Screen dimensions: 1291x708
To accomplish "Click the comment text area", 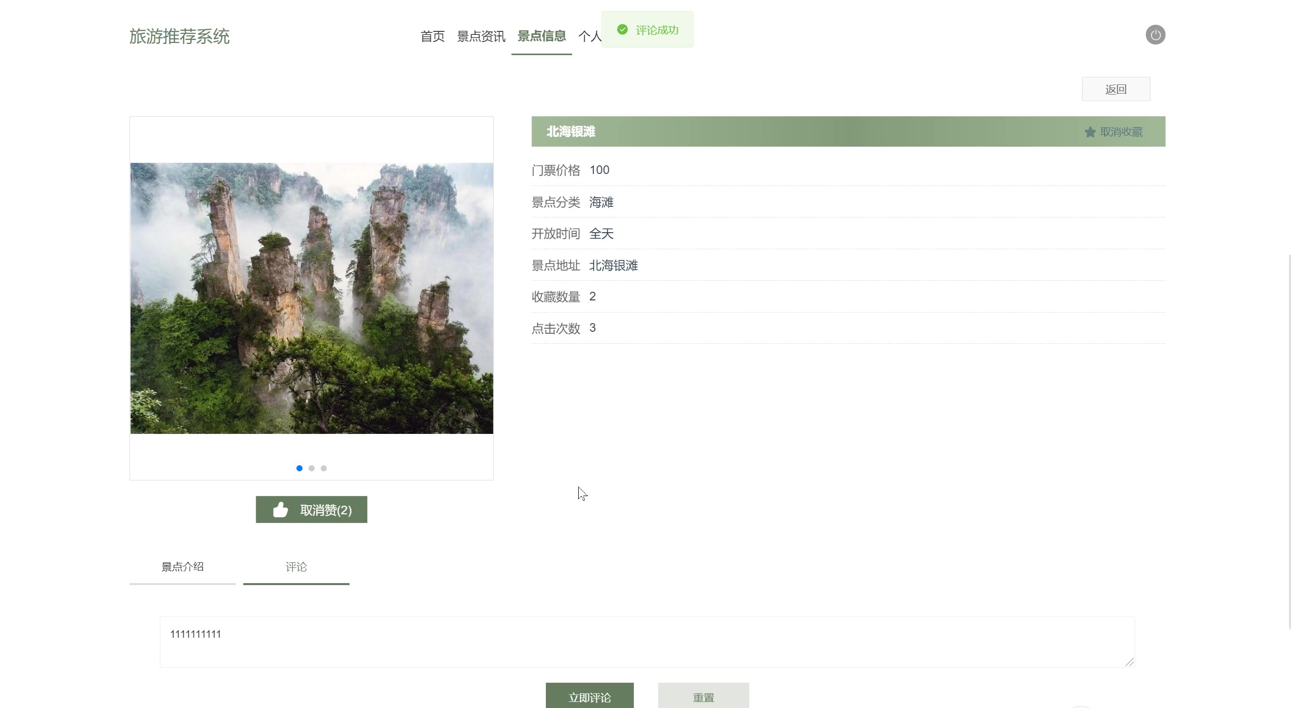I will pos(647,642).
